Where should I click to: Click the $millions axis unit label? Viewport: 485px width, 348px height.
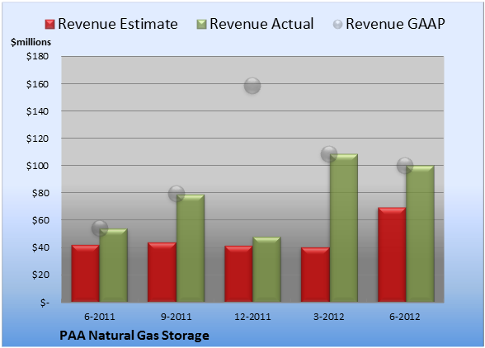[x=31, y=42]
